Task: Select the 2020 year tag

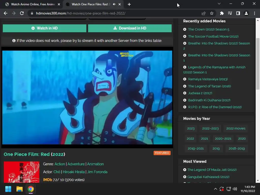Action: click(242, 139)
